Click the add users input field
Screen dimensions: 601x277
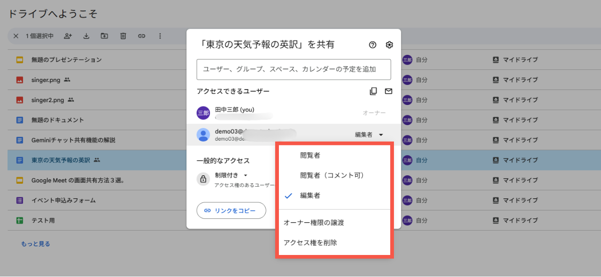coord(294,69)
